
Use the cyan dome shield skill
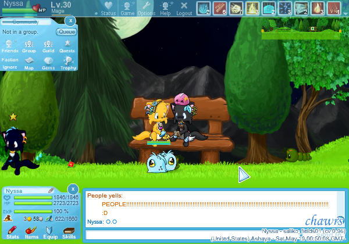[x=268, y=8]
